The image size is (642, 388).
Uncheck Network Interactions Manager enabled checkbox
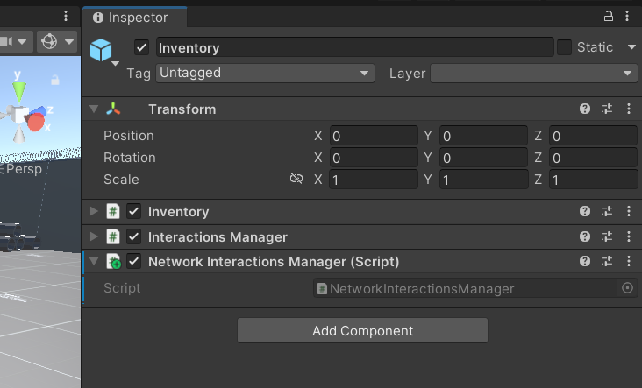pos(134,262)
